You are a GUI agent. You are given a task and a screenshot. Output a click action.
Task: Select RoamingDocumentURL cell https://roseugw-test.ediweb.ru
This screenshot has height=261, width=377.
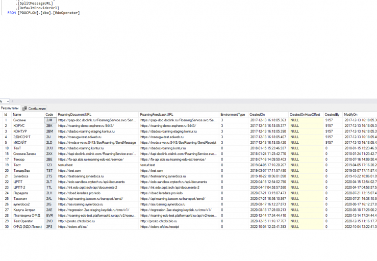coord(97,137)
